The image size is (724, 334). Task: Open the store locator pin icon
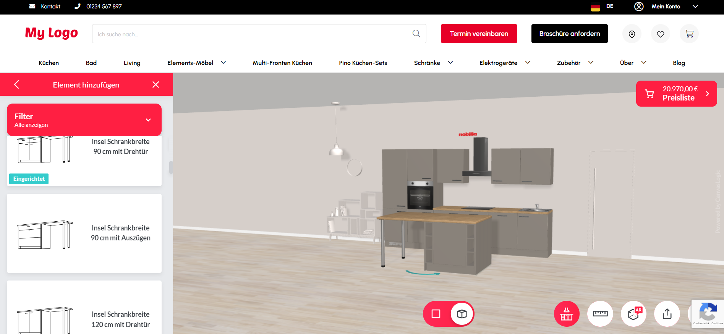[632, 34]
